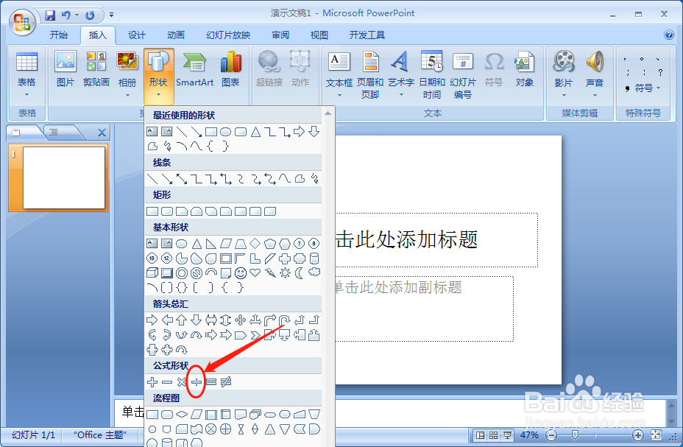
Task: Insert an 对象 object
Action: [x=525, y=70]
